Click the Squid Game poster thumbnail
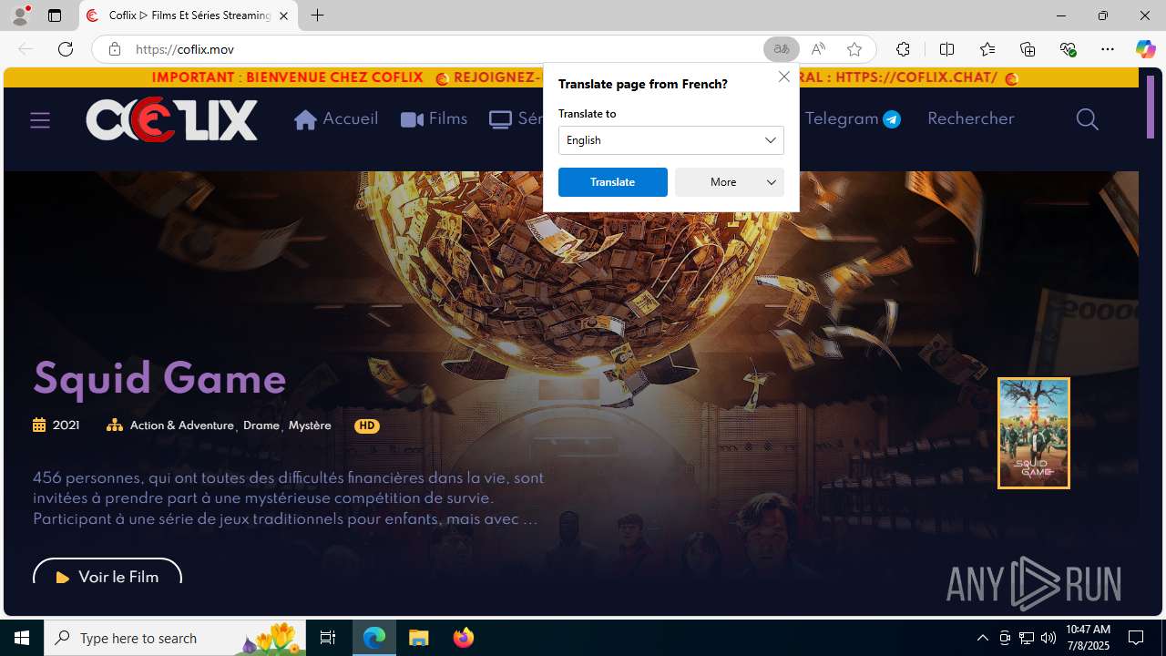The height and width of the screenshot is (656, 1166). [x=1034, y=433]
